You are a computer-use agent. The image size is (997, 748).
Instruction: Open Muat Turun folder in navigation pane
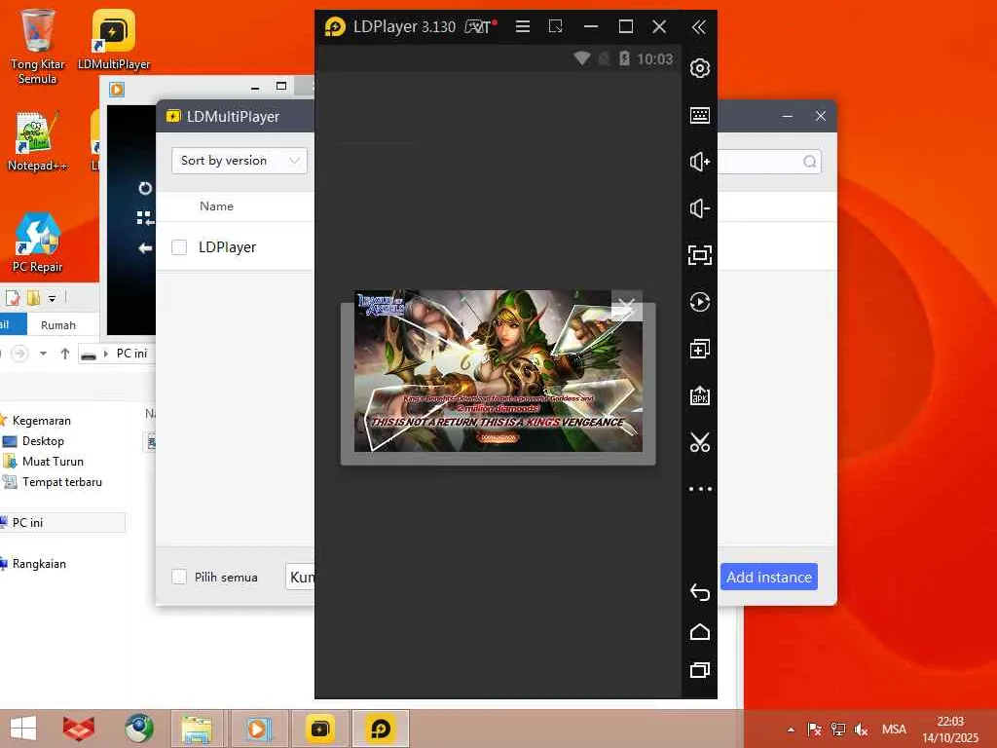pyautogui.click(x=53, y=461)
